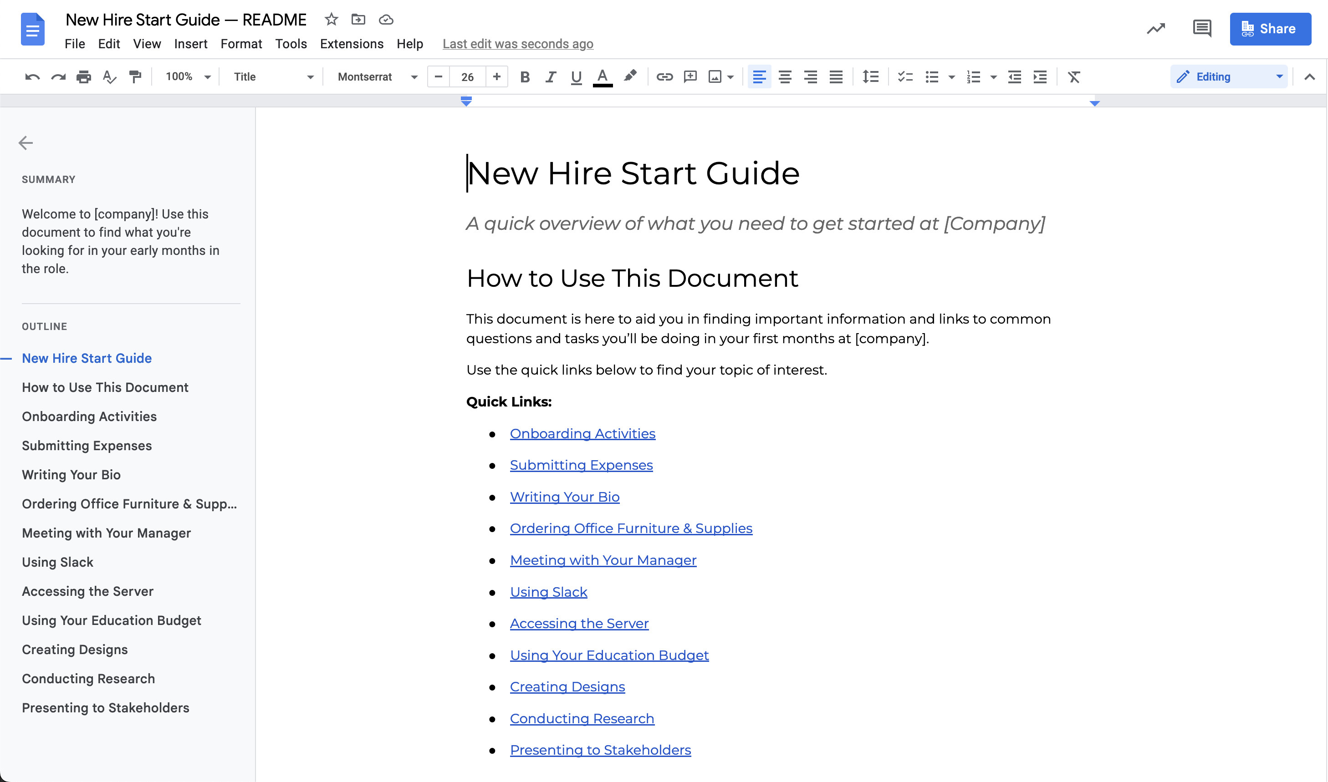The height and width of the screenshot is (782, 1328).
Task: Click the print icon in toolbar
Action: coord(83,77)
